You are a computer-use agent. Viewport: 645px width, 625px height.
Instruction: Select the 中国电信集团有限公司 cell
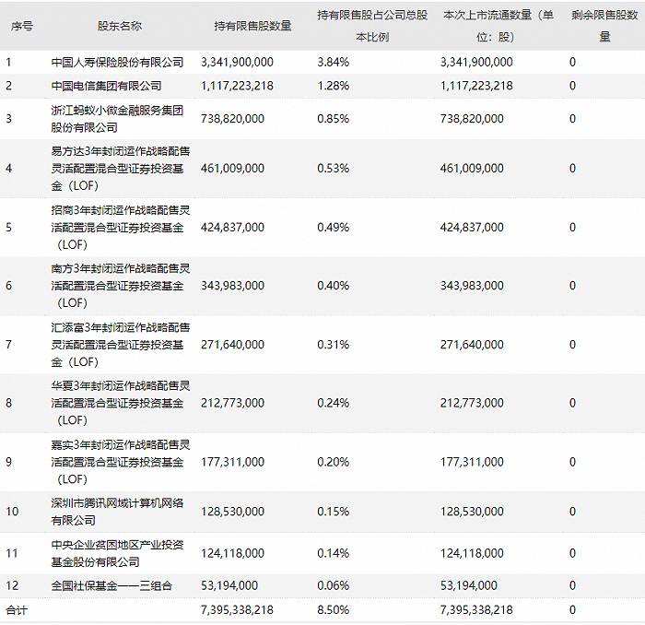tap(106, 86)
